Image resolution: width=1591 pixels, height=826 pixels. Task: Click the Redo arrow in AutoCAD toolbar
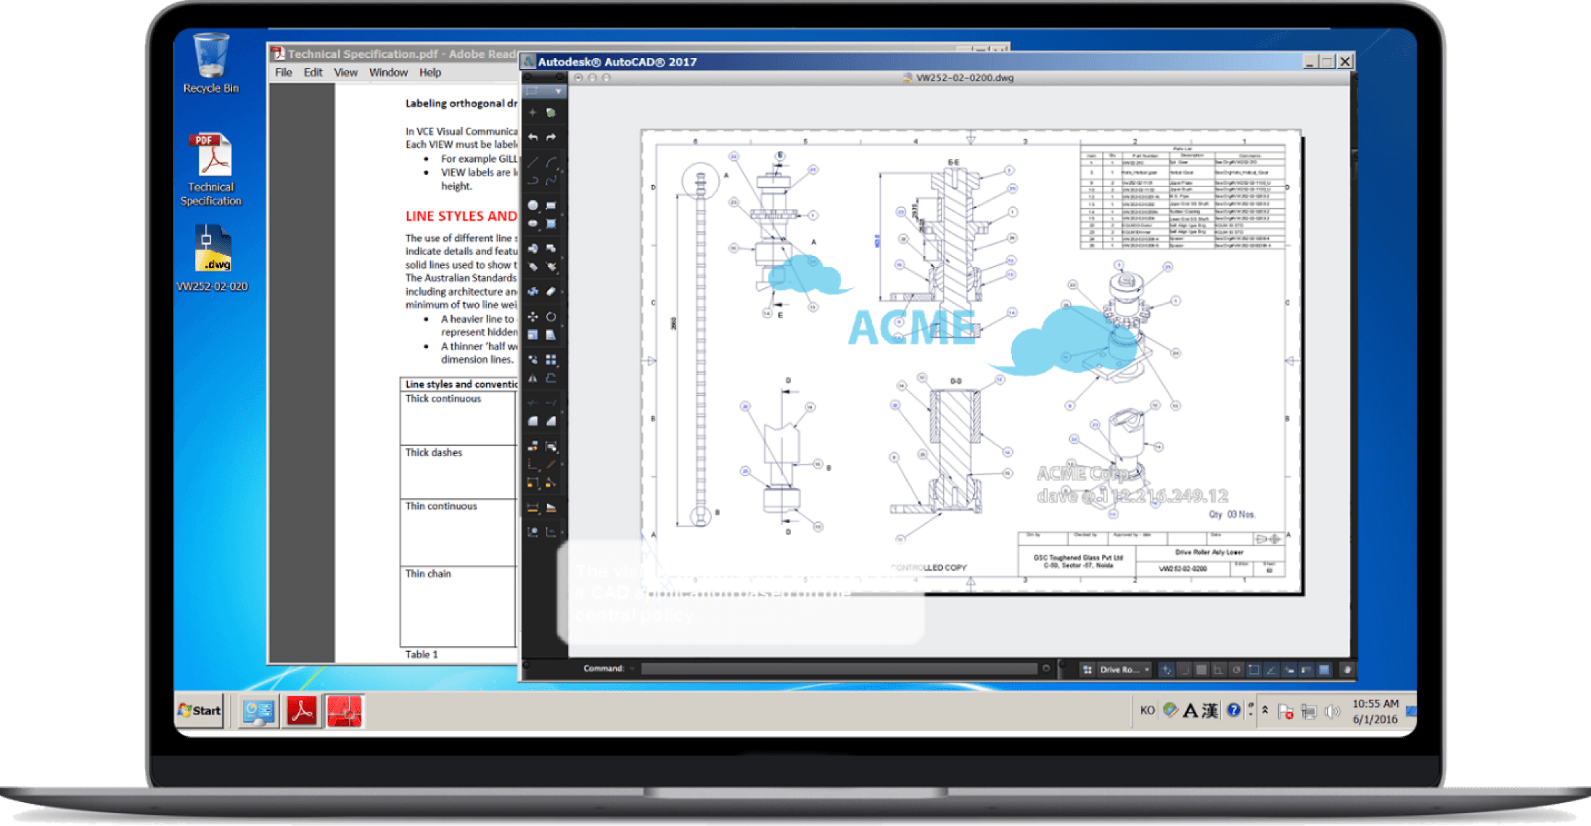pyautogui.click(x=551, y=137)
